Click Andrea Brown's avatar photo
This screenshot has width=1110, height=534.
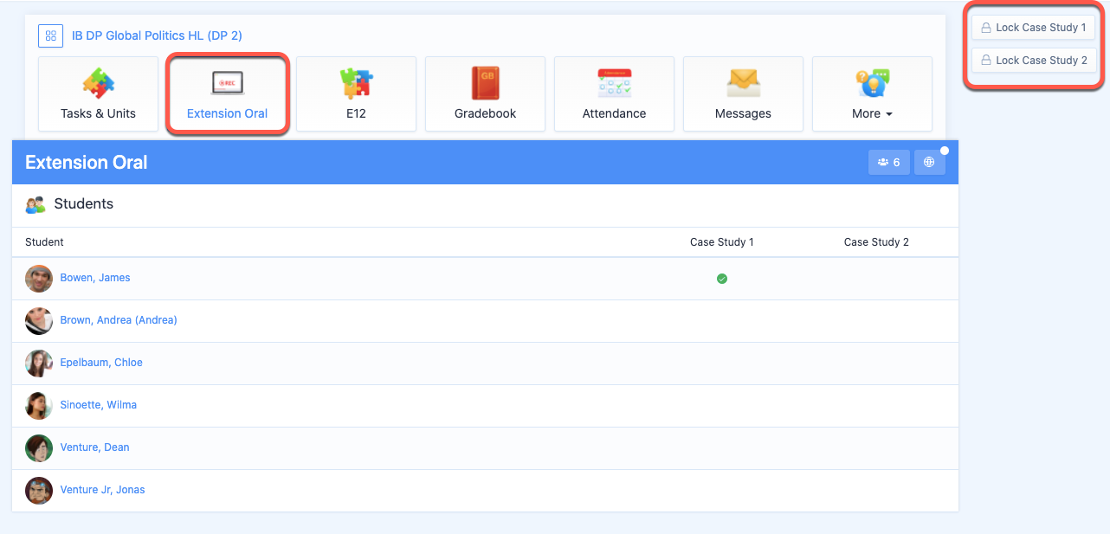39,321
